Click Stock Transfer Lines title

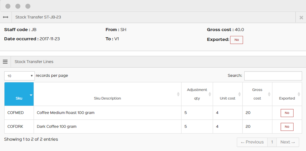click(x=34, y=62)
